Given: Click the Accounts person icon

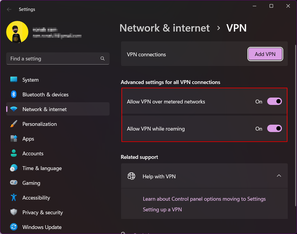Looking at the screenshot, I should coord(14,153).
